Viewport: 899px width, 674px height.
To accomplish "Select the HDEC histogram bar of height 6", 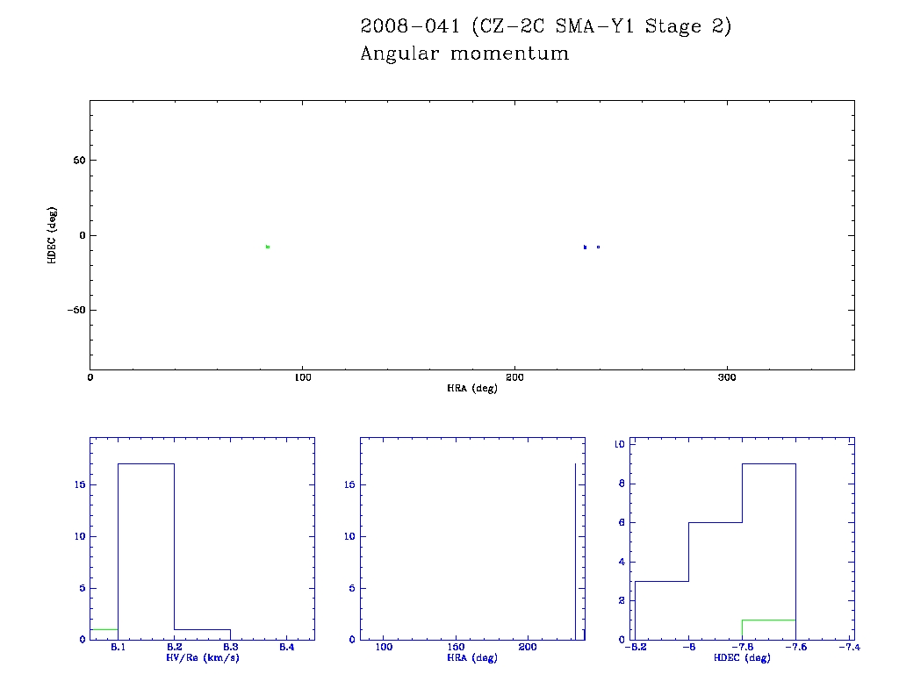I will click(x=715, y=579).
